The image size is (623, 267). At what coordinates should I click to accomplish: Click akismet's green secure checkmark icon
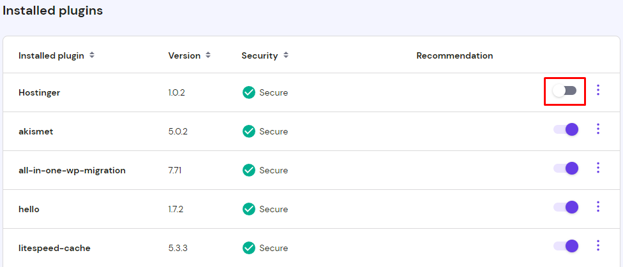[x=249, y=131]
